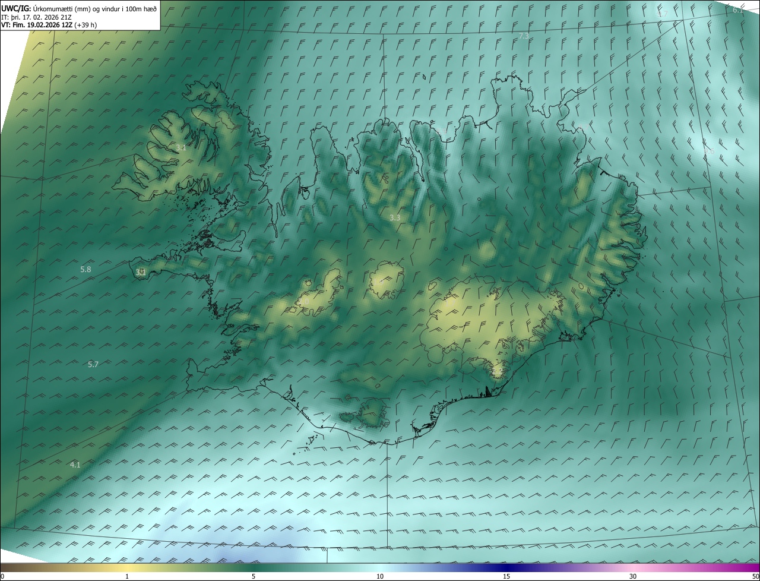The image size is (760, 581).
Task: Select the 'IT: þri. 17. 02. 2026 21Z' line
Action: click(x=37, y=17)
